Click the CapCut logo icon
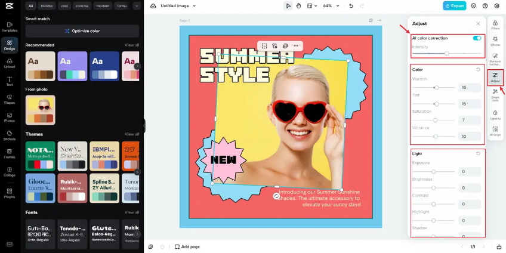The height and width of the screenshot is (253, 506). click(10, 5)
